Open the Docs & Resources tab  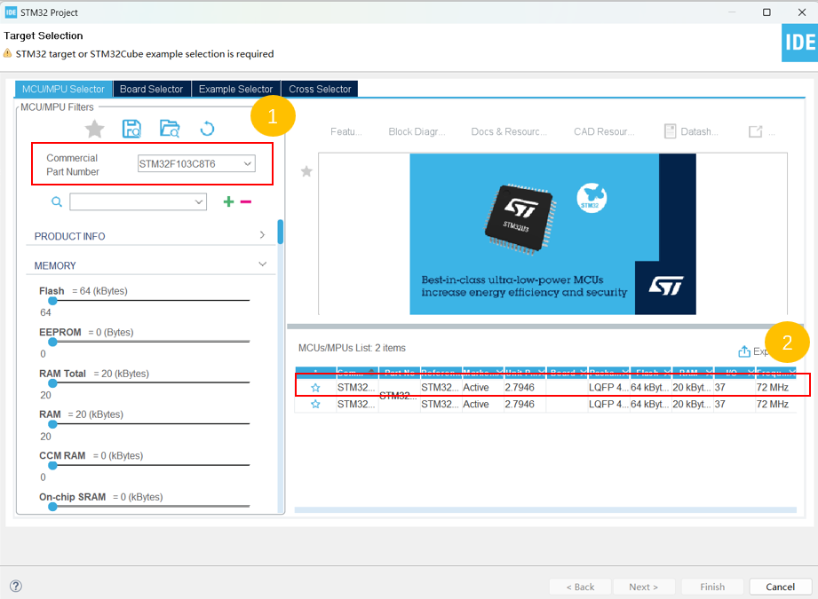[509, 132]
